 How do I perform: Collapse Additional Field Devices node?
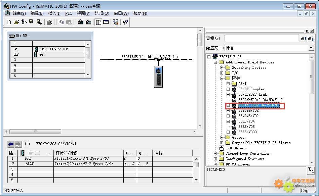point(215,62)
